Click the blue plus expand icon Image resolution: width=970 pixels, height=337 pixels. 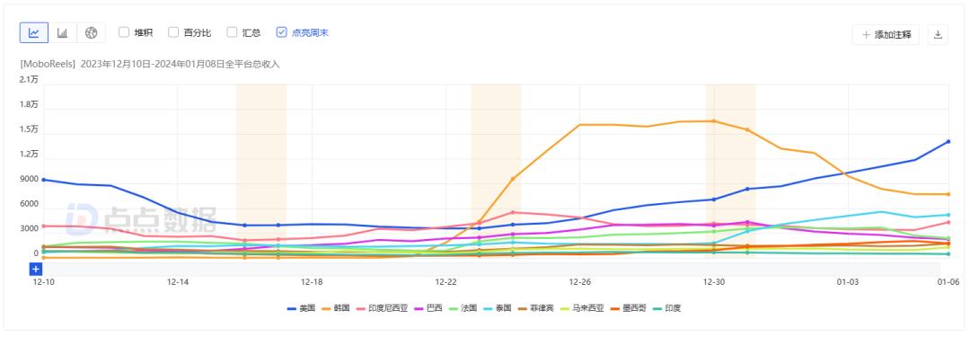click(x=36, y=269)
